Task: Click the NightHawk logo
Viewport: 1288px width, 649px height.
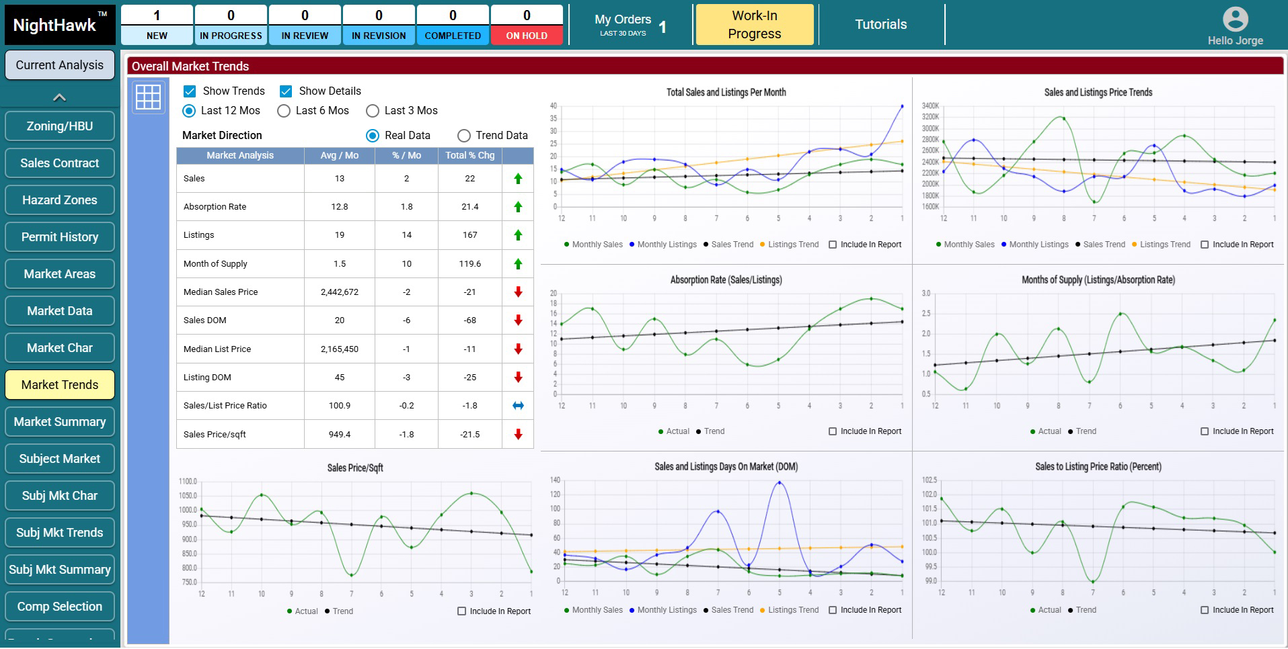Action: (x=60, y=25)
